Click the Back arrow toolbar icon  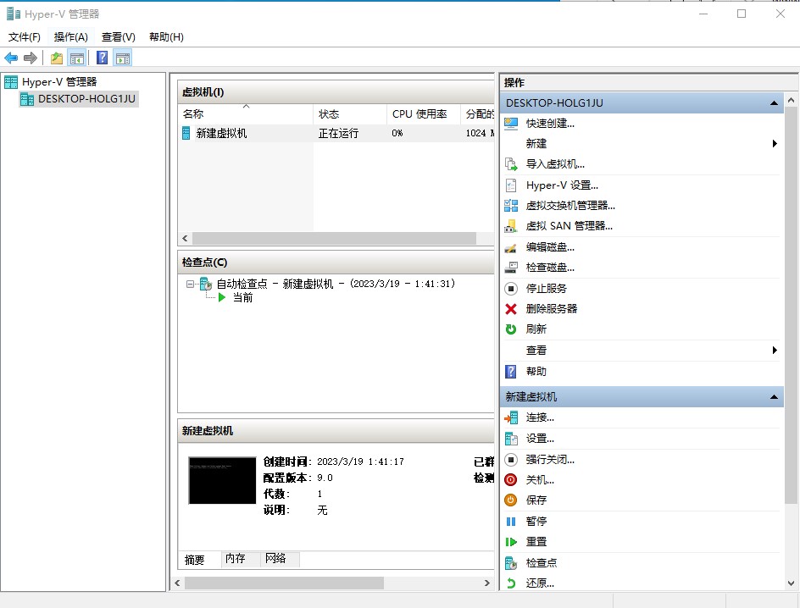point(11,58)
